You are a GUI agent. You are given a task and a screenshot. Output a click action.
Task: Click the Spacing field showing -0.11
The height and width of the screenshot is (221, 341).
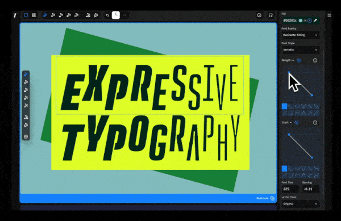point(310,189)
